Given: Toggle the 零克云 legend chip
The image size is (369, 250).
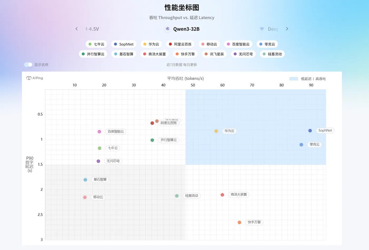Looking at the screenshot, I should 267,44.
